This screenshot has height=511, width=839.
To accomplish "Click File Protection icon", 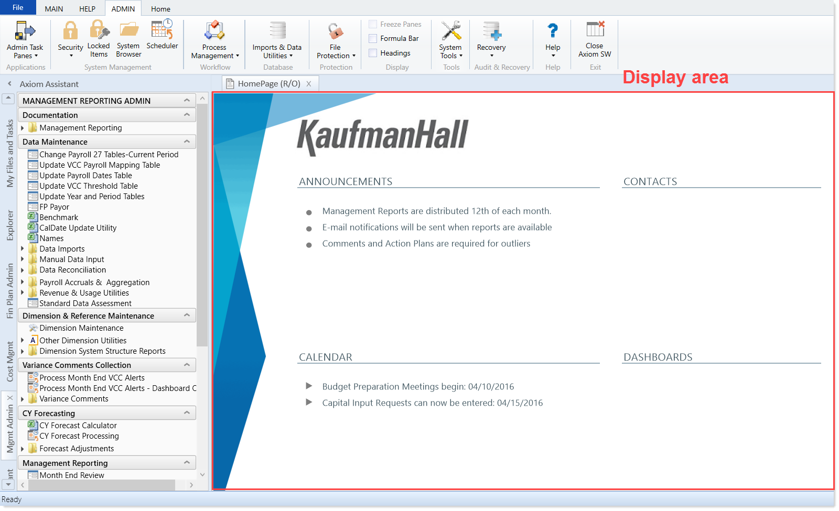I will pyautogui.click(x=336, y=31).
